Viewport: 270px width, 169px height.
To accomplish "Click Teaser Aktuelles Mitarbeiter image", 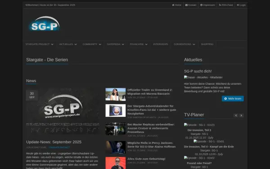I will click(x=203, y=78).
